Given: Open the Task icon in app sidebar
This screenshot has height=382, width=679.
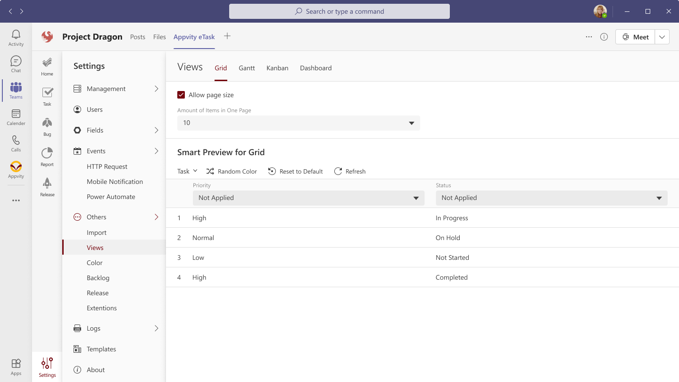Looking at the screenshot, I should [47, 93].
